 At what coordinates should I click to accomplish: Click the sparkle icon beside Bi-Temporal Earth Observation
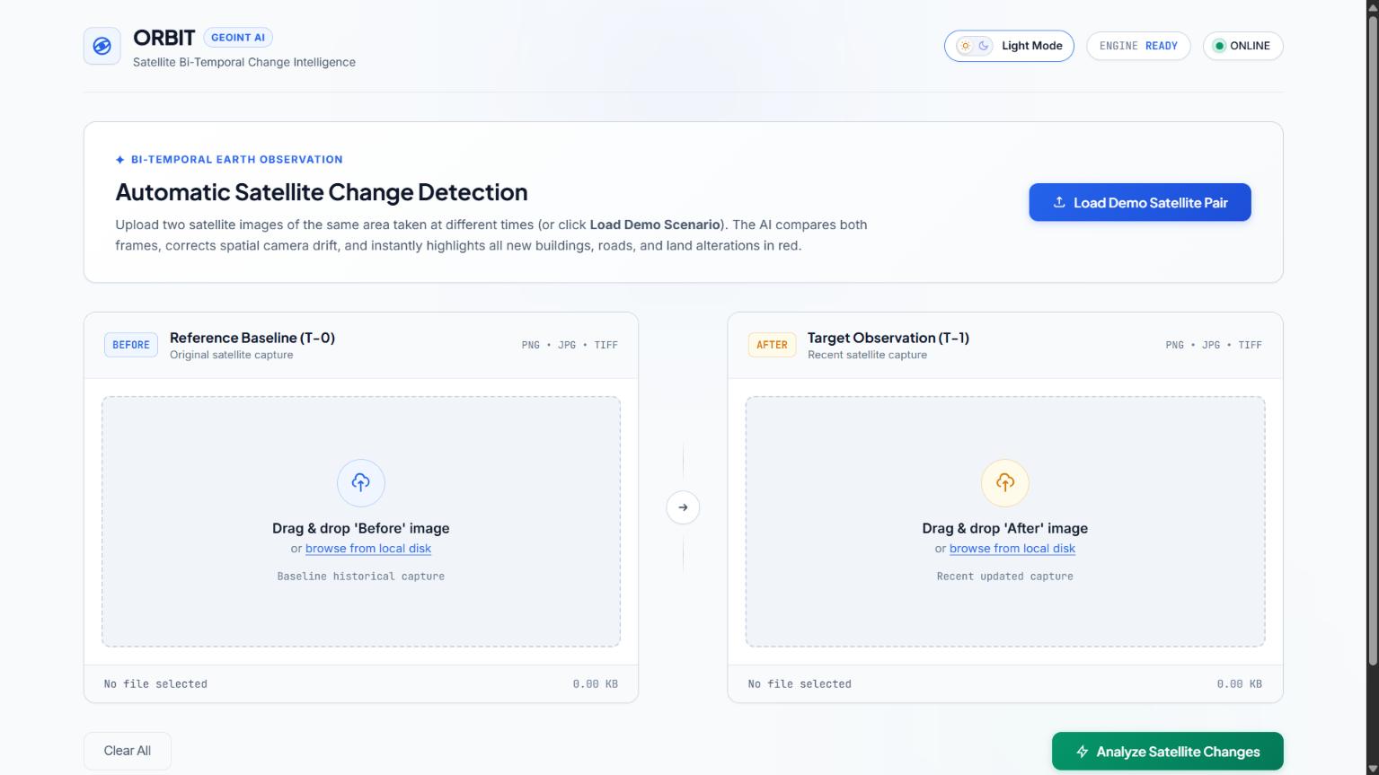[x=120, y=160]
